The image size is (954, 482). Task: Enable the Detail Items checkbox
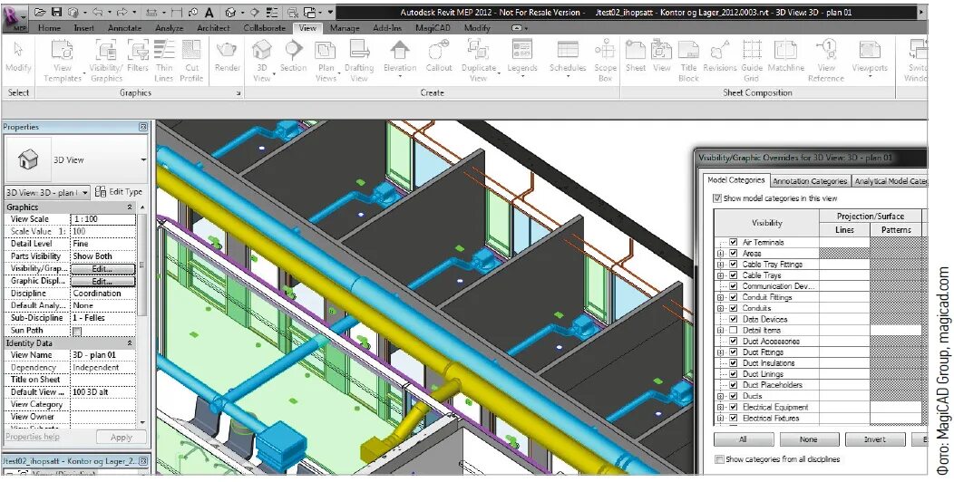(x=733, y=330)
